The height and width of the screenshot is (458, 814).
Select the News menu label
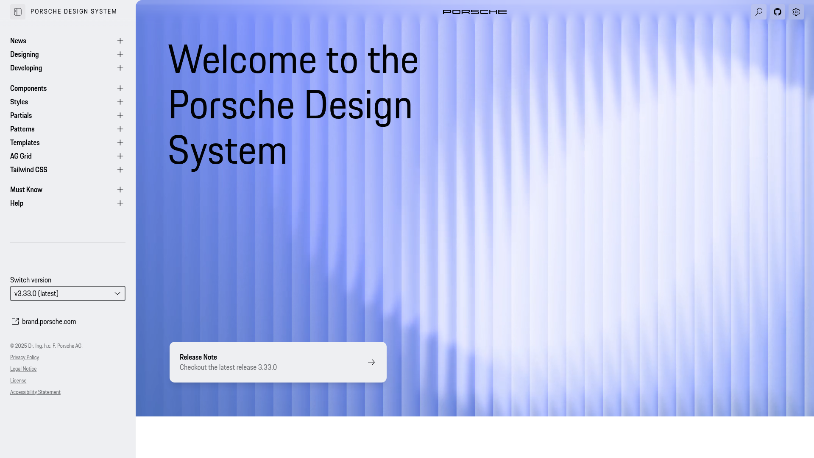click(18, 41)
